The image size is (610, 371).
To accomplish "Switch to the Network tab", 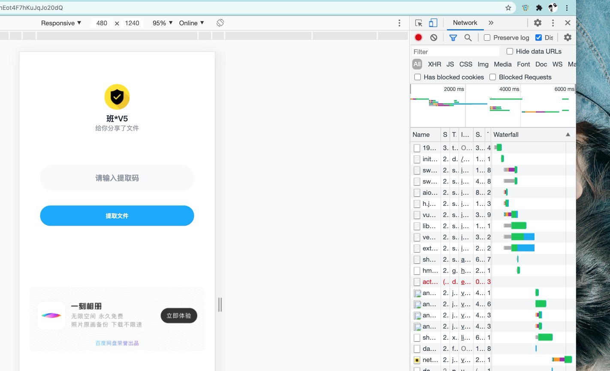I will pos(465,23).
